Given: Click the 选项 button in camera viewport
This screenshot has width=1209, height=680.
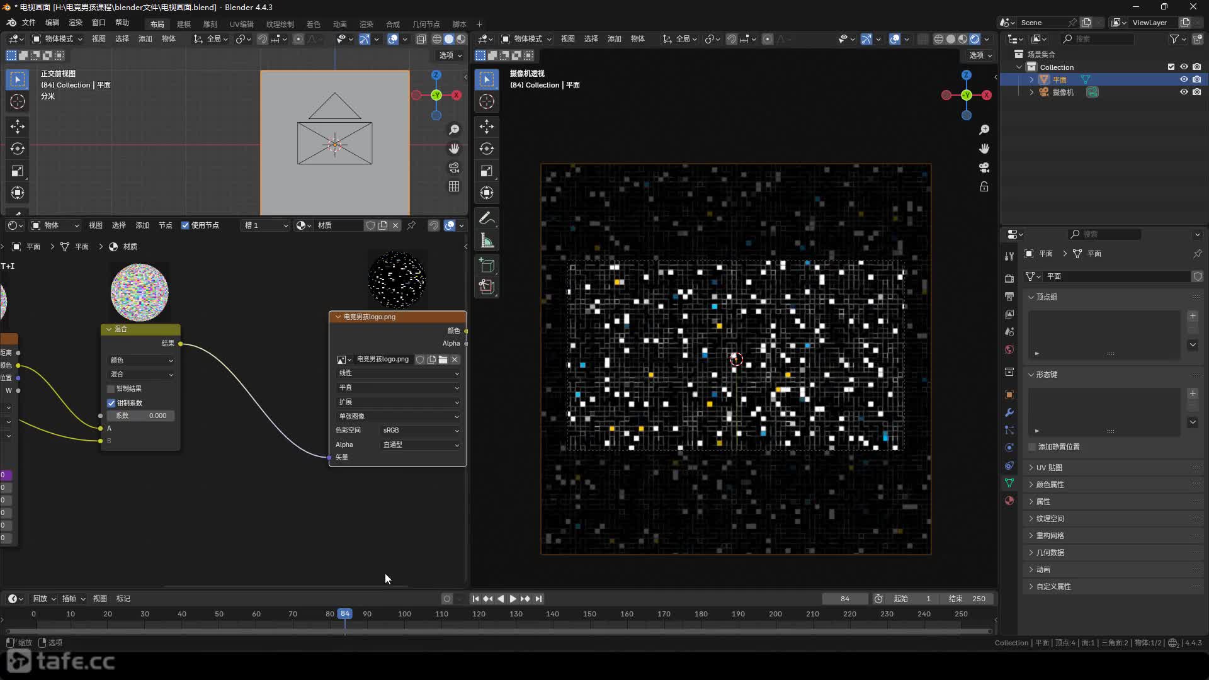Looking at the screenshot, I should click(x=980, y=55).
